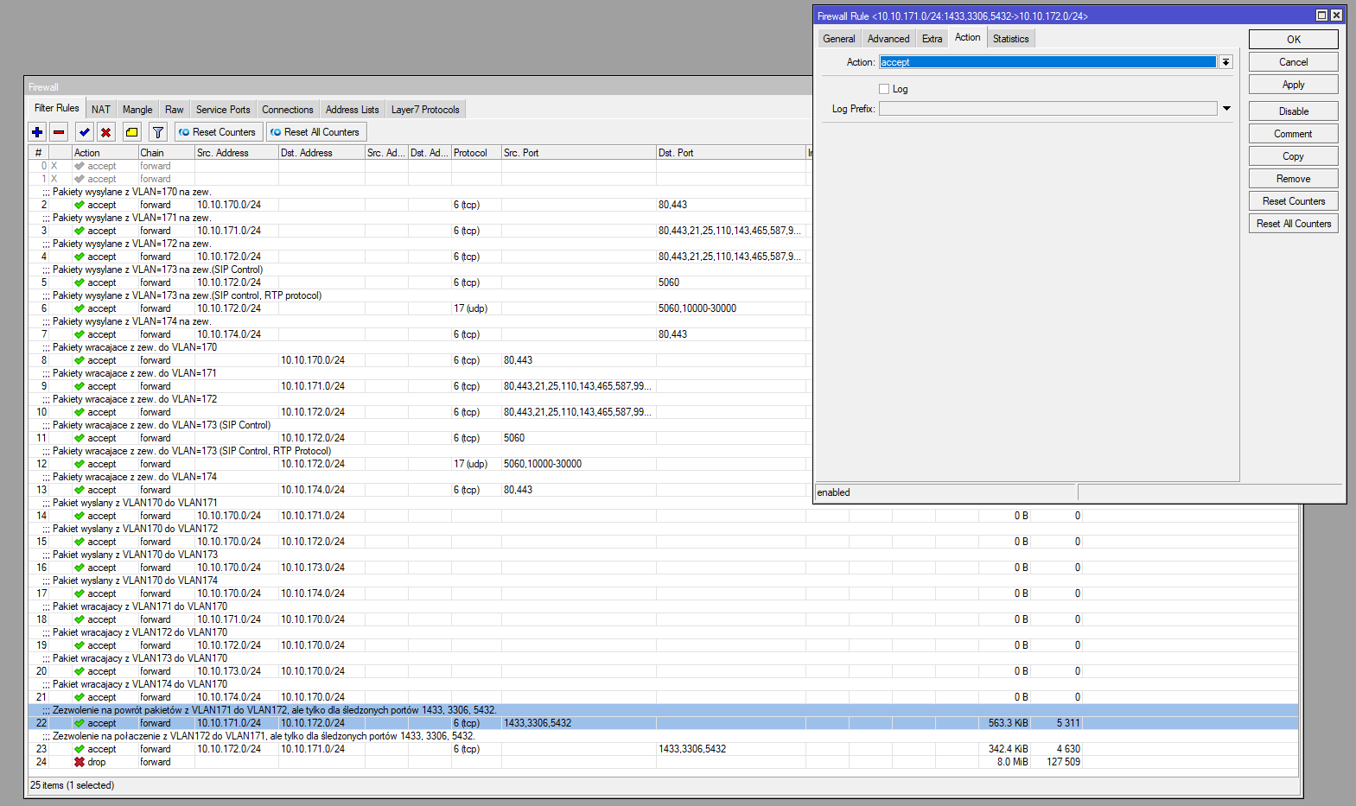Switch to the Address Lists tab
The height and width of the screenshot is (806, 1356).
(x=352, y=110)
